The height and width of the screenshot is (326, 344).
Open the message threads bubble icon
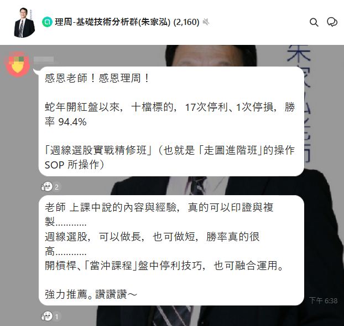point(332,22)
